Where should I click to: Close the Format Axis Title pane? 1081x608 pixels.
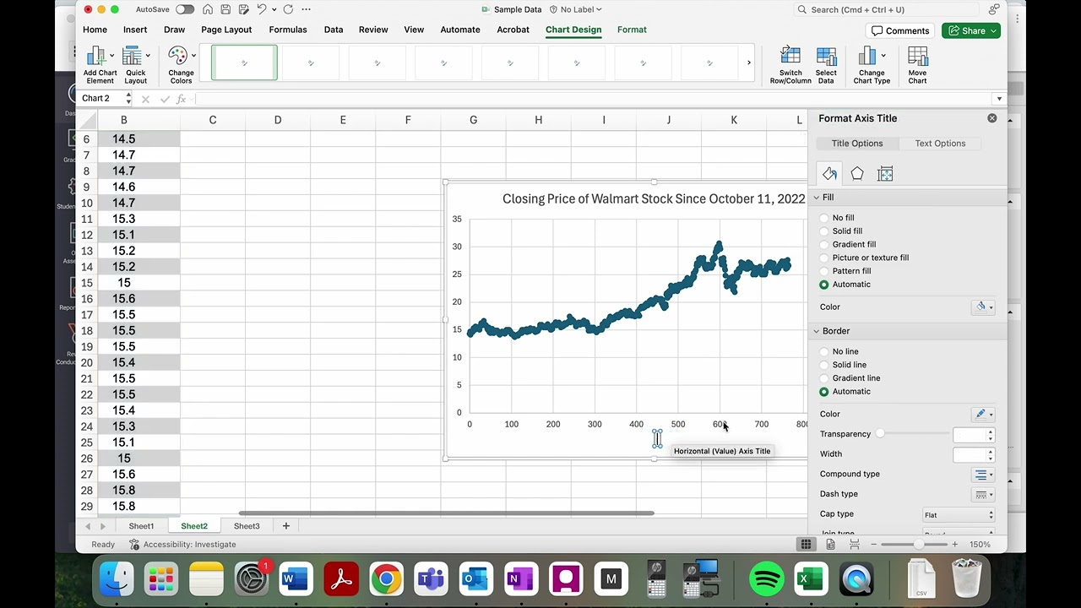(992, 118)
